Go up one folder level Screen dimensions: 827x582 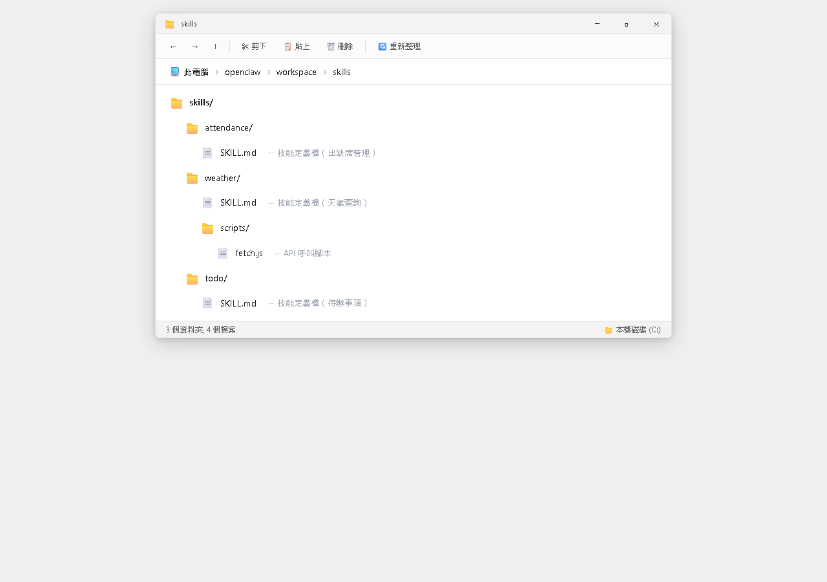215,47
